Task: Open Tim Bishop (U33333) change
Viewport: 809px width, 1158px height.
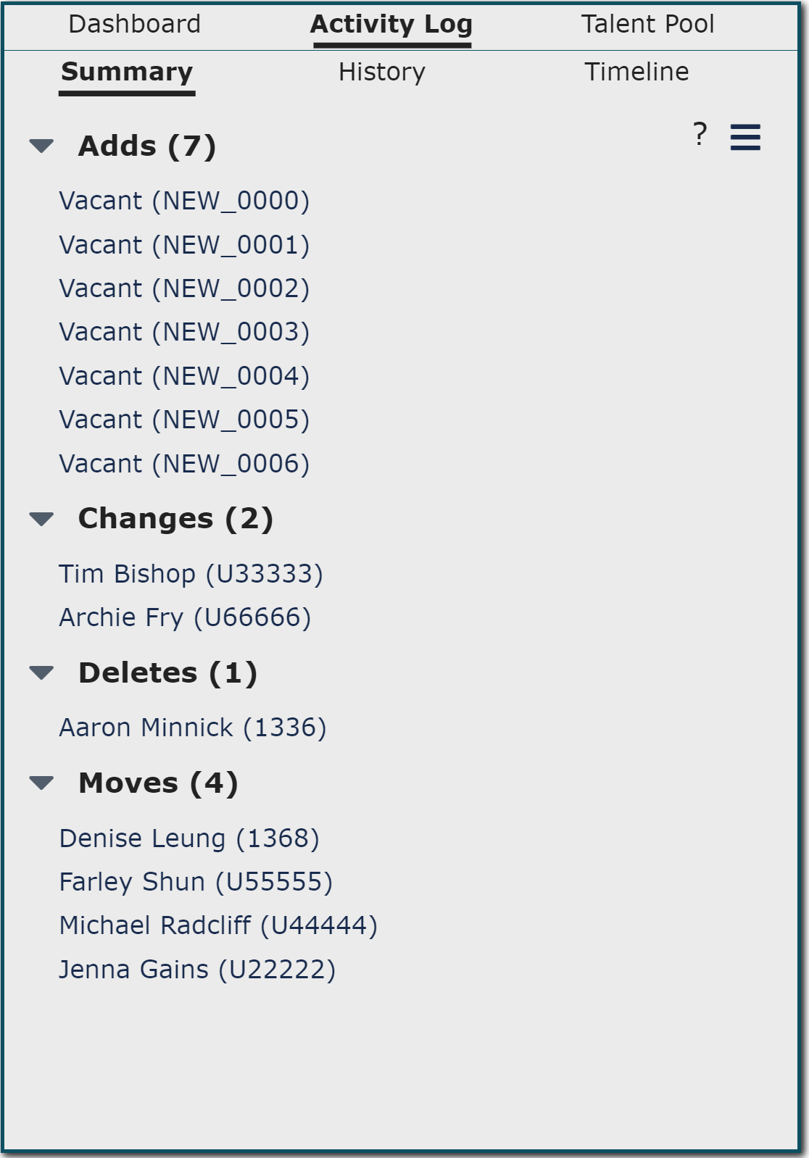Action: pyautogui.click(x=191, y=574)
